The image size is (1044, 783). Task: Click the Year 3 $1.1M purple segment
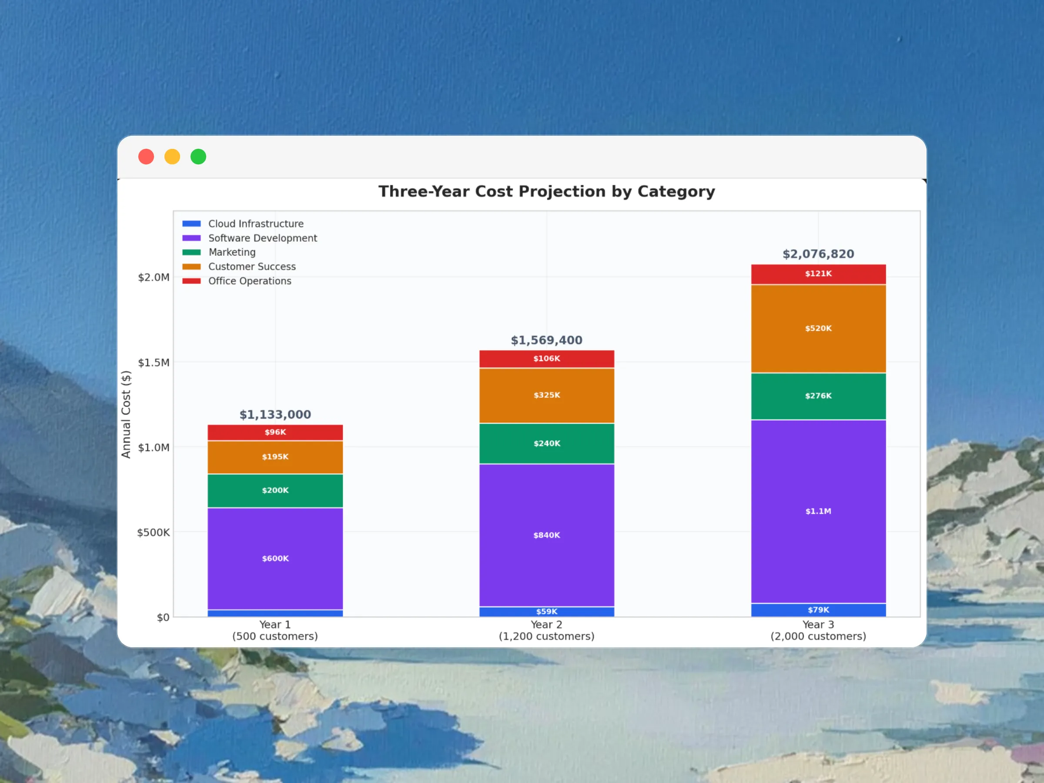click(x=818, y=511)
